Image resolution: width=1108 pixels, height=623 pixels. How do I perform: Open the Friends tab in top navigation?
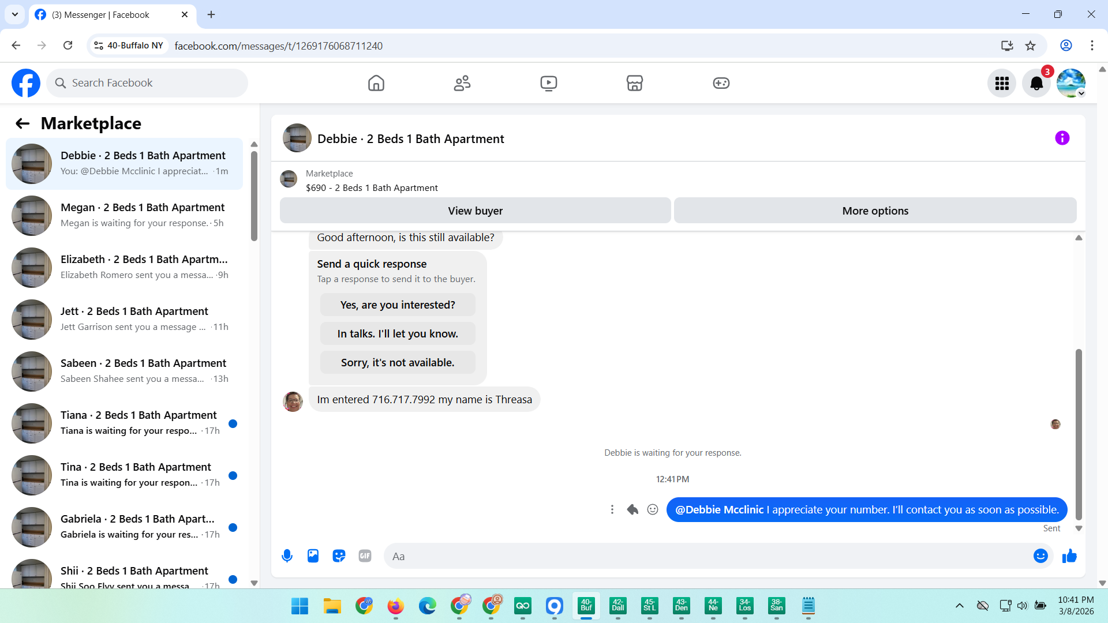pyautogui.click(x=462, y=83)
